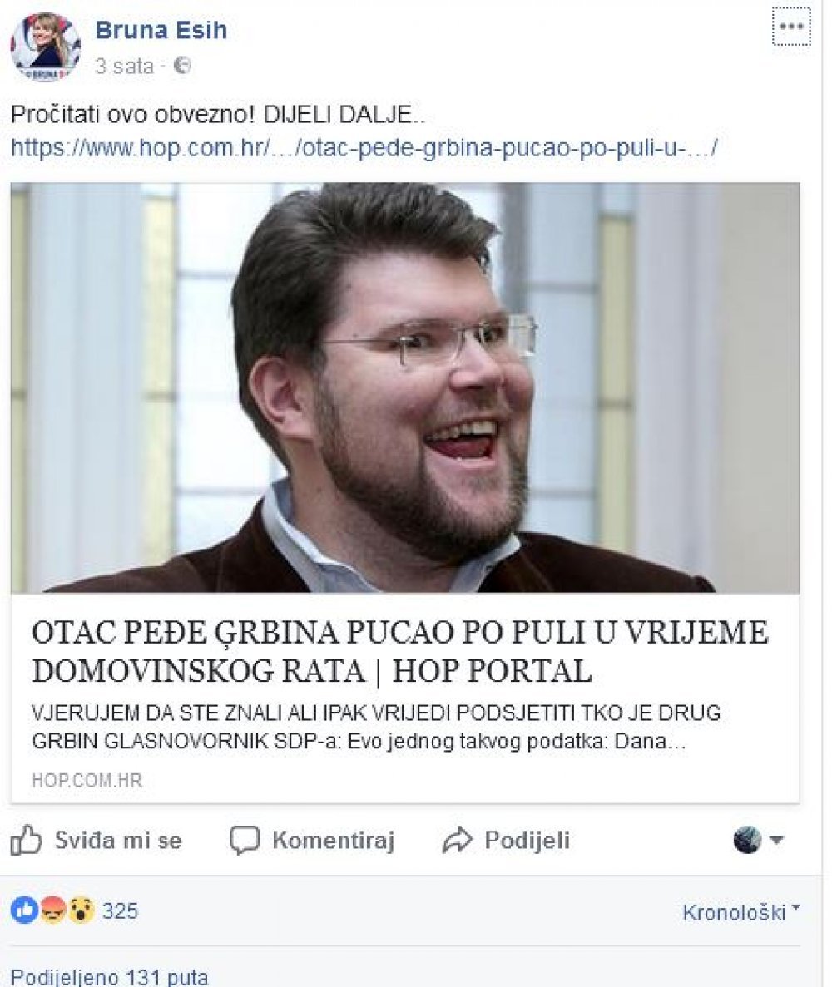Open Bruna Esih profile name link
The image size is (832, 987).
coord(161,30)
